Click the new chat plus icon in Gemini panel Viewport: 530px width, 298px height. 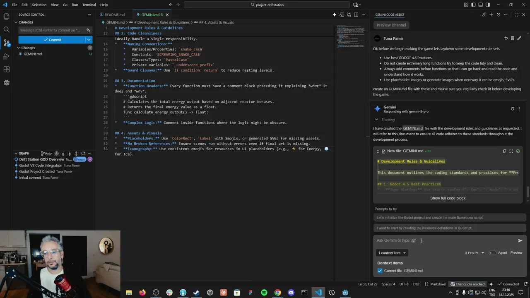(491, 14)
